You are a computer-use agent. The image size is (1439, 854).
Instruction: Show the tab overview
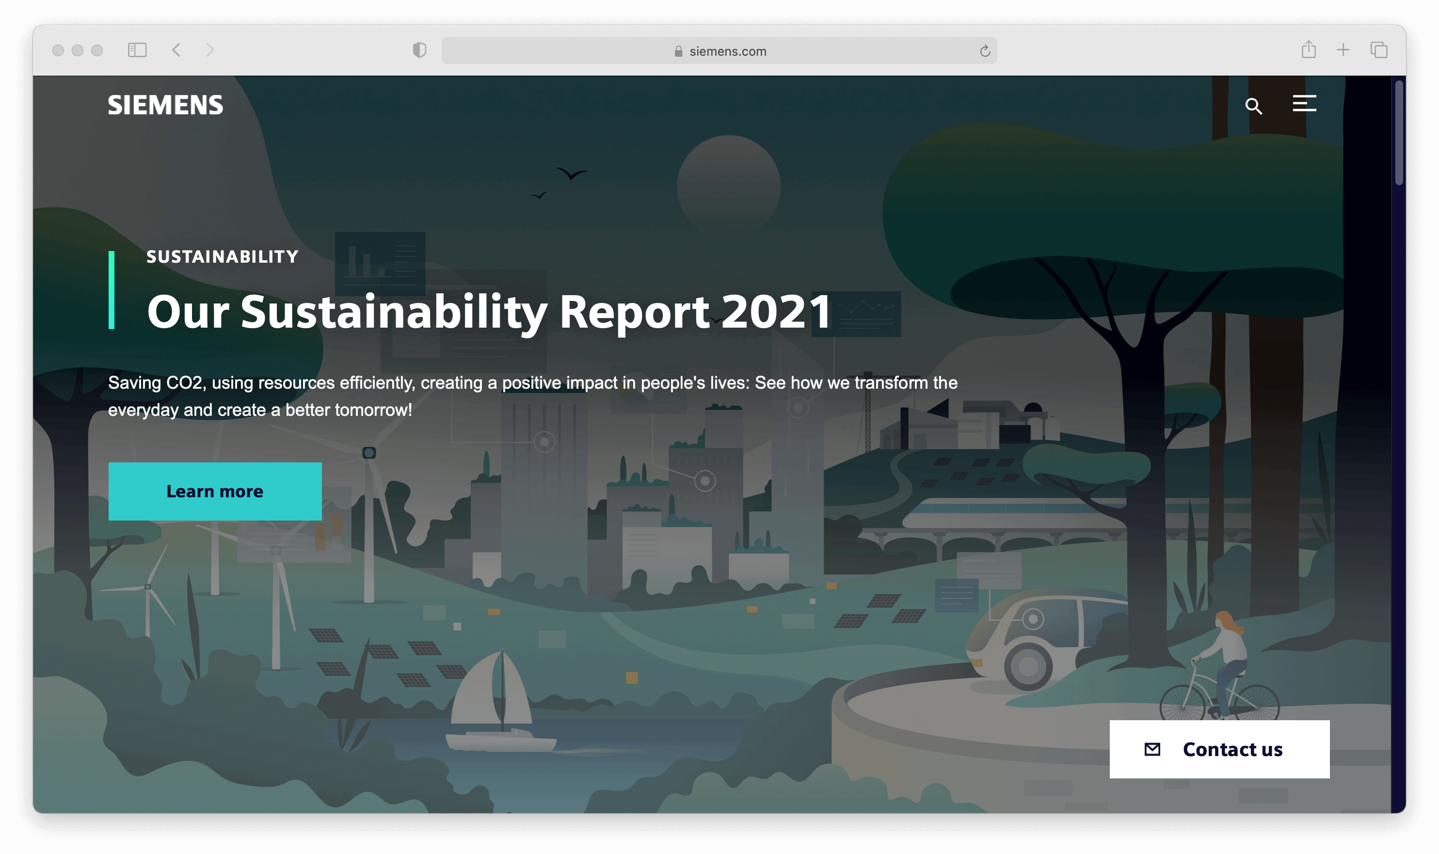(x=1378, y=50)
